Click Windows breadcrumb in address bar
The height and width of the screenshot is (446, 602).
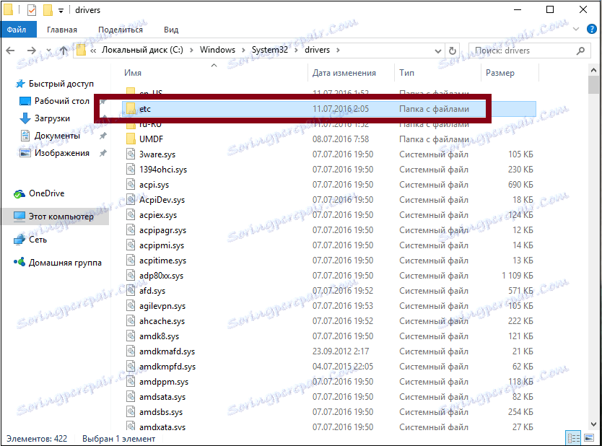217,50
